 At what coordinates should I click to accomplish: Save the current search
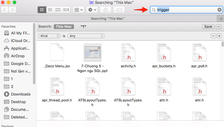(208, 27)
